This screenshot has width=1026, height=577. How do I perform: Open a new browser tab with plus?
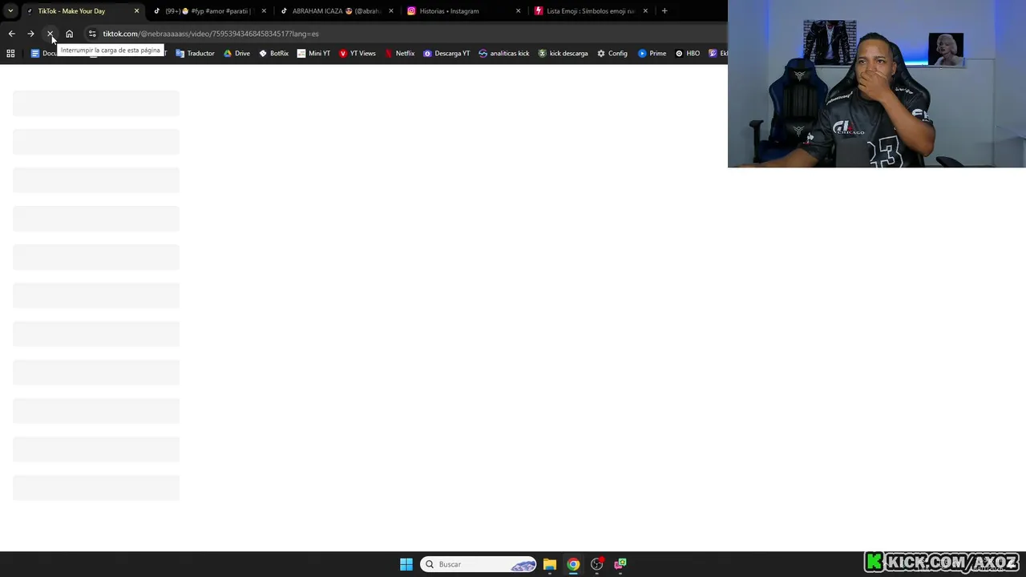[x=664, y=11]
